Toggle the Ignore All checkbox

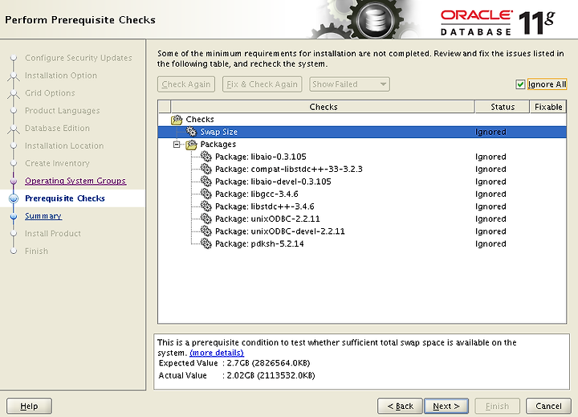(x=520, y=84)
